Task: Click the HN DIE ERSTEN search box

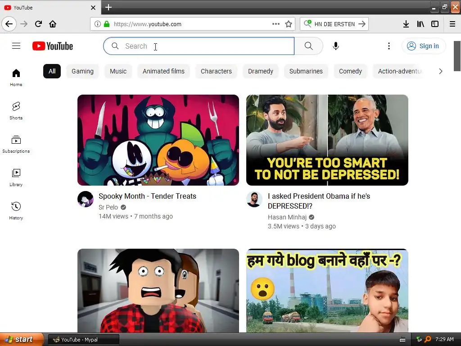Action: (x=334, y=24)
